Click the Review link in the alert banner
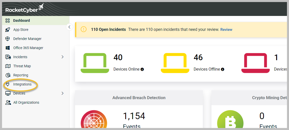The height and width of the screenshot is (130, 289). pyautogui.click(x=226, y=30)
